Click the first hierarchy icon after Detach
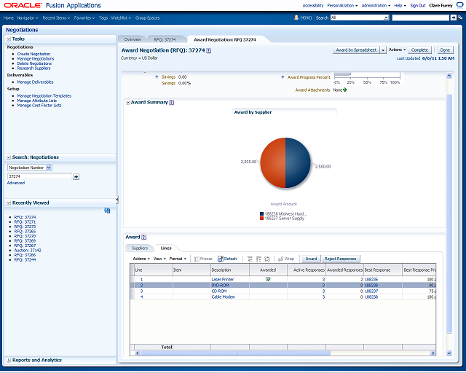The width and height of the screenshot is (466, 373). [x=250, y=259]
